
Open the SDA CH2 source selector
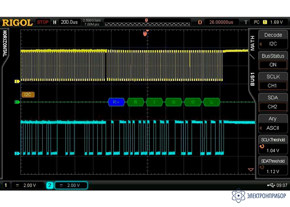(273, 102)
